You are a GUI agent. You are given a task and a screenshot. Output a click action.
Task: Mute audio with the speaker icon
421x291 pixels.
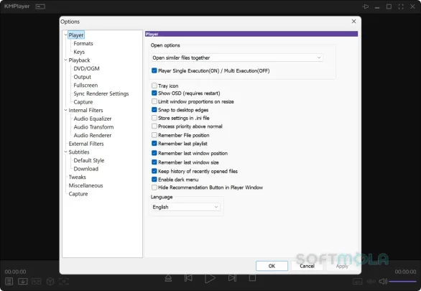pos(383,282)
